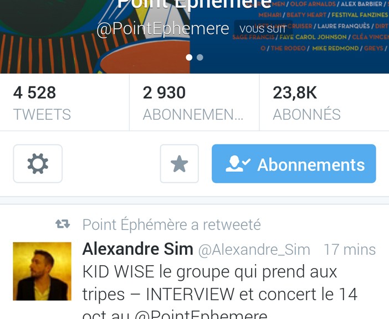Click the 17 mins timestamp
The width and height of the screenshot is (389, 319).
click(x=350, y=249)
